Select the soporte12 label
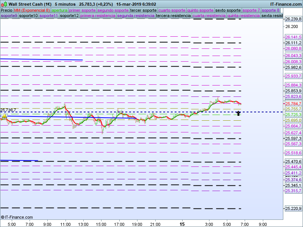The image size is (303, 227). click(69, 16)
